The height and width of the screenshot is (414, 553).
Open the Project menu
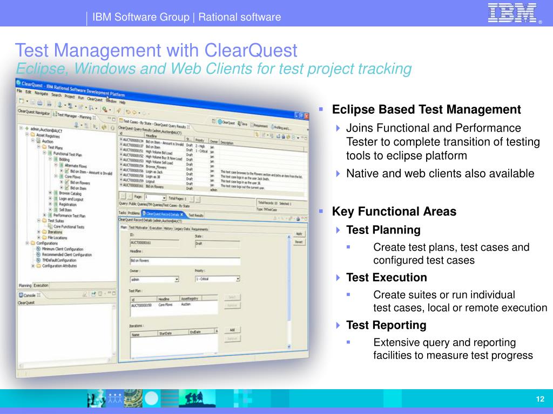pos(70,96)
